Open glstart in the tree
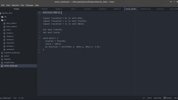The height and width of the screenshot is (100, 178). (6, 56)
